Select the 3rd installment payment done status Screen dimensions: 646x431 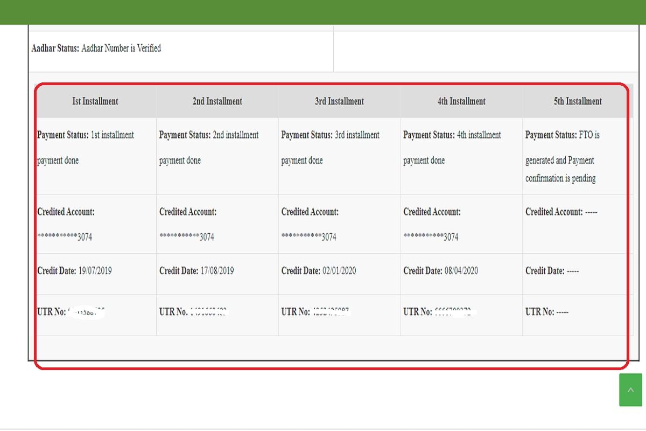pos(329,147)
